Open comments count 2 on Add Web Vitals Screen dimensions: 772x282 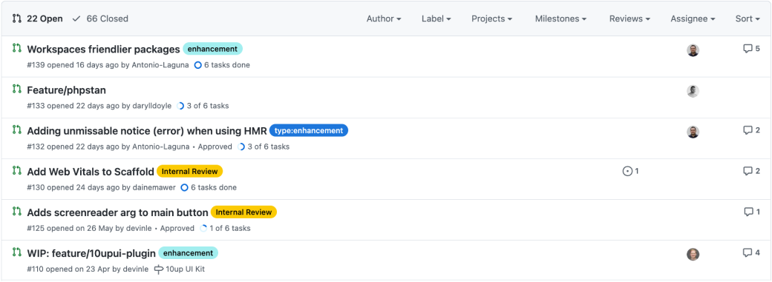click(751, 171)
